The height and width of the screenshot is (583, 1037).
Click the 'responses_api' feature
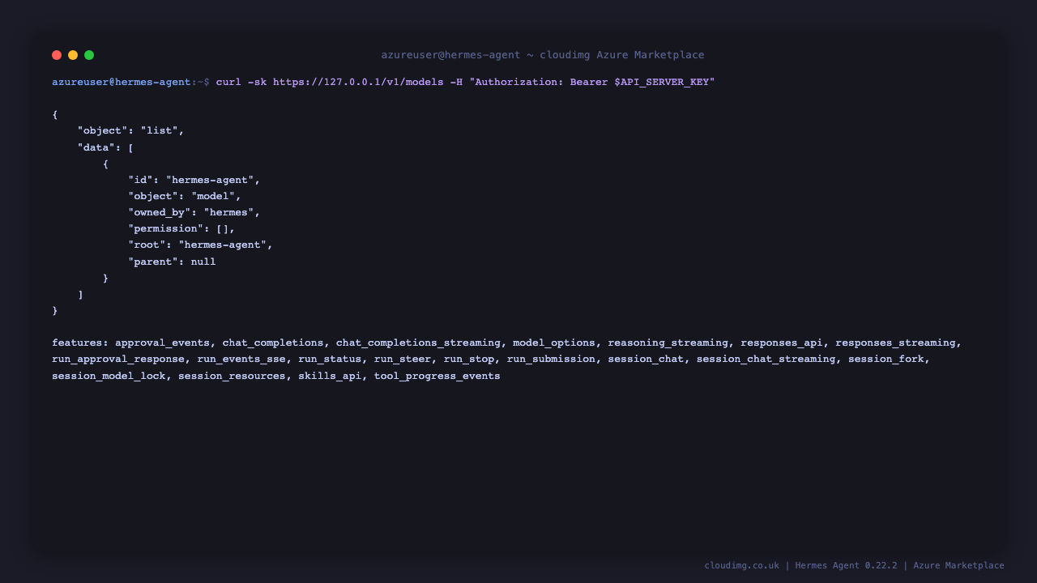(782, 343)
